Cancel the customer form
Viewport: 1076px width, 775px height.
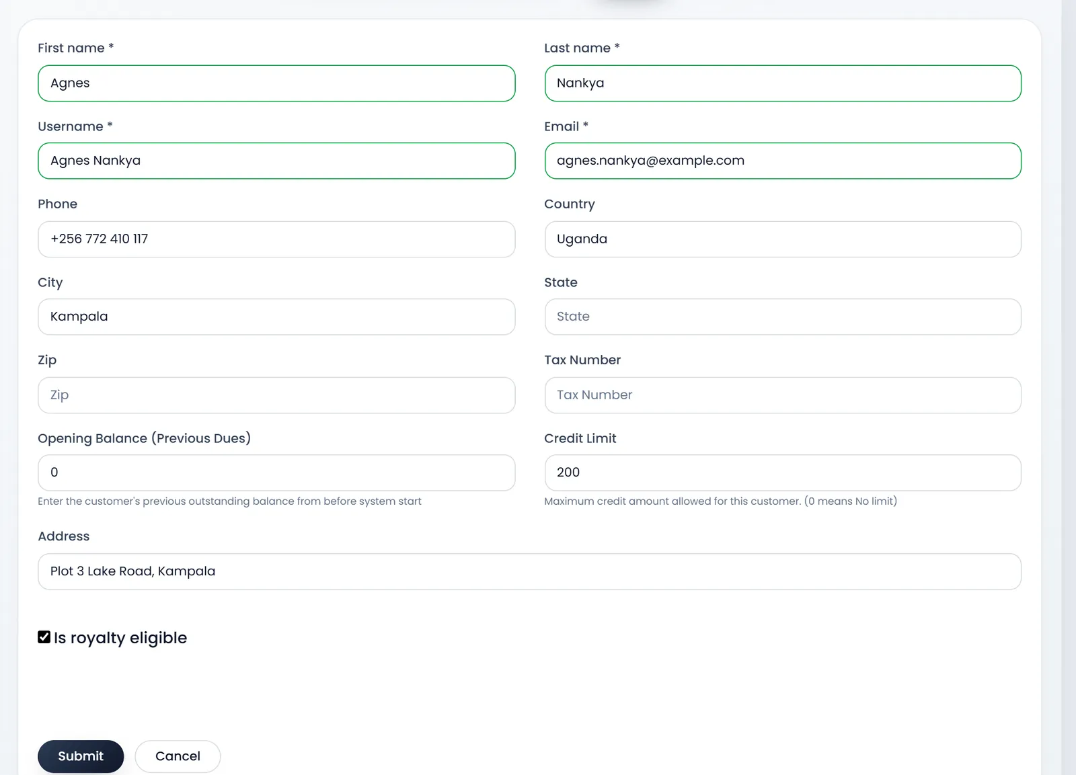178,756
